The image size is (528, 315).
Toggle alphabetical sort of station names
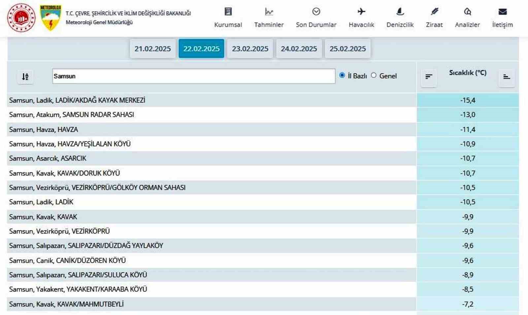click(x=25, y=77)
